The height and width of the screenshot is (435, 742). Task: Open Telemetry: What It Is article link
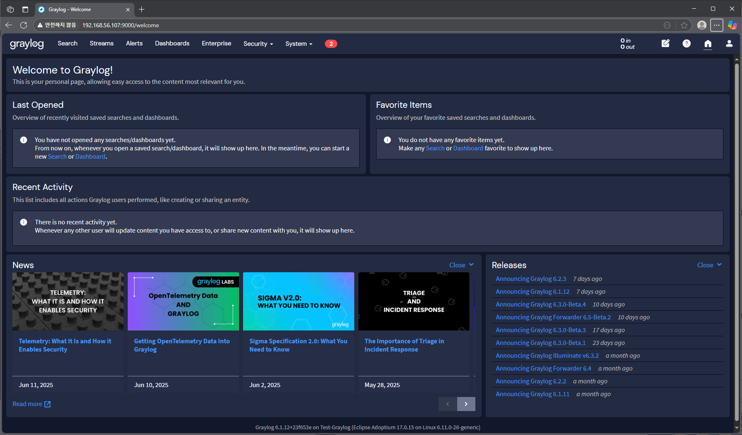tap(65, 345)
